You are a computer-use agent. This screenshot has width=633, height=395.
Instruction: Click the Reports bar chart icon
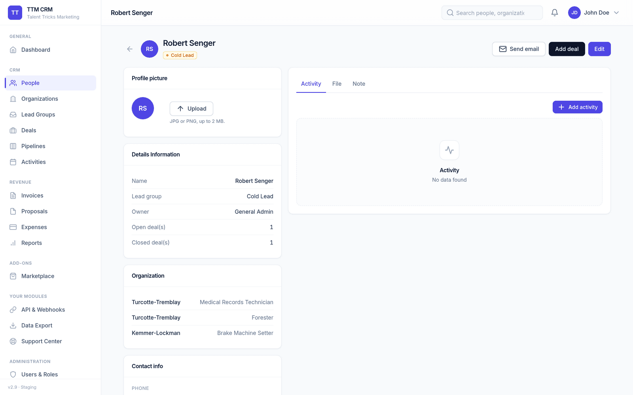(x=13, y=243)
